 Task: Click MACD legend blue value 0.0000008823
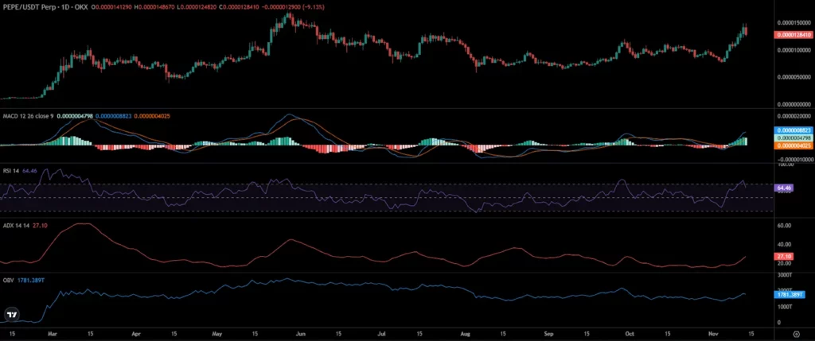click(113, 116)
